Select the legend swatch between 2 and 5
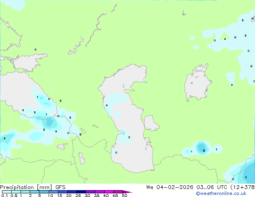This screenshot has height=197, width=255. coord(35,192)
